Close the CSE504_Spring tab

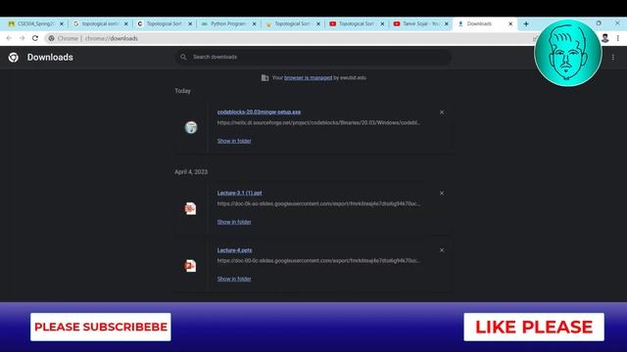[x=62, y=23]
